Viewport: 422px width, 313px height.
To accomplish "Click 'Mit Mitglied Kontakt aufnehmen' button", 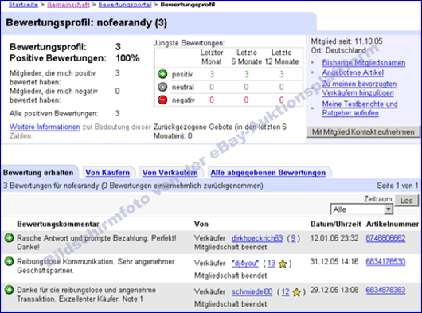I will (363, 132).
